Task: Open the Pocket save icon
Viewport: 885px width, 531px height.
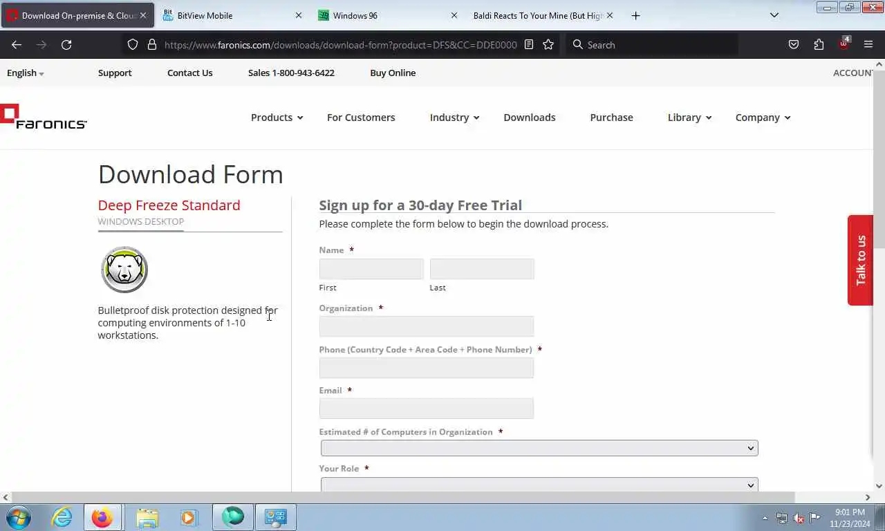Action: pos(794,44)
